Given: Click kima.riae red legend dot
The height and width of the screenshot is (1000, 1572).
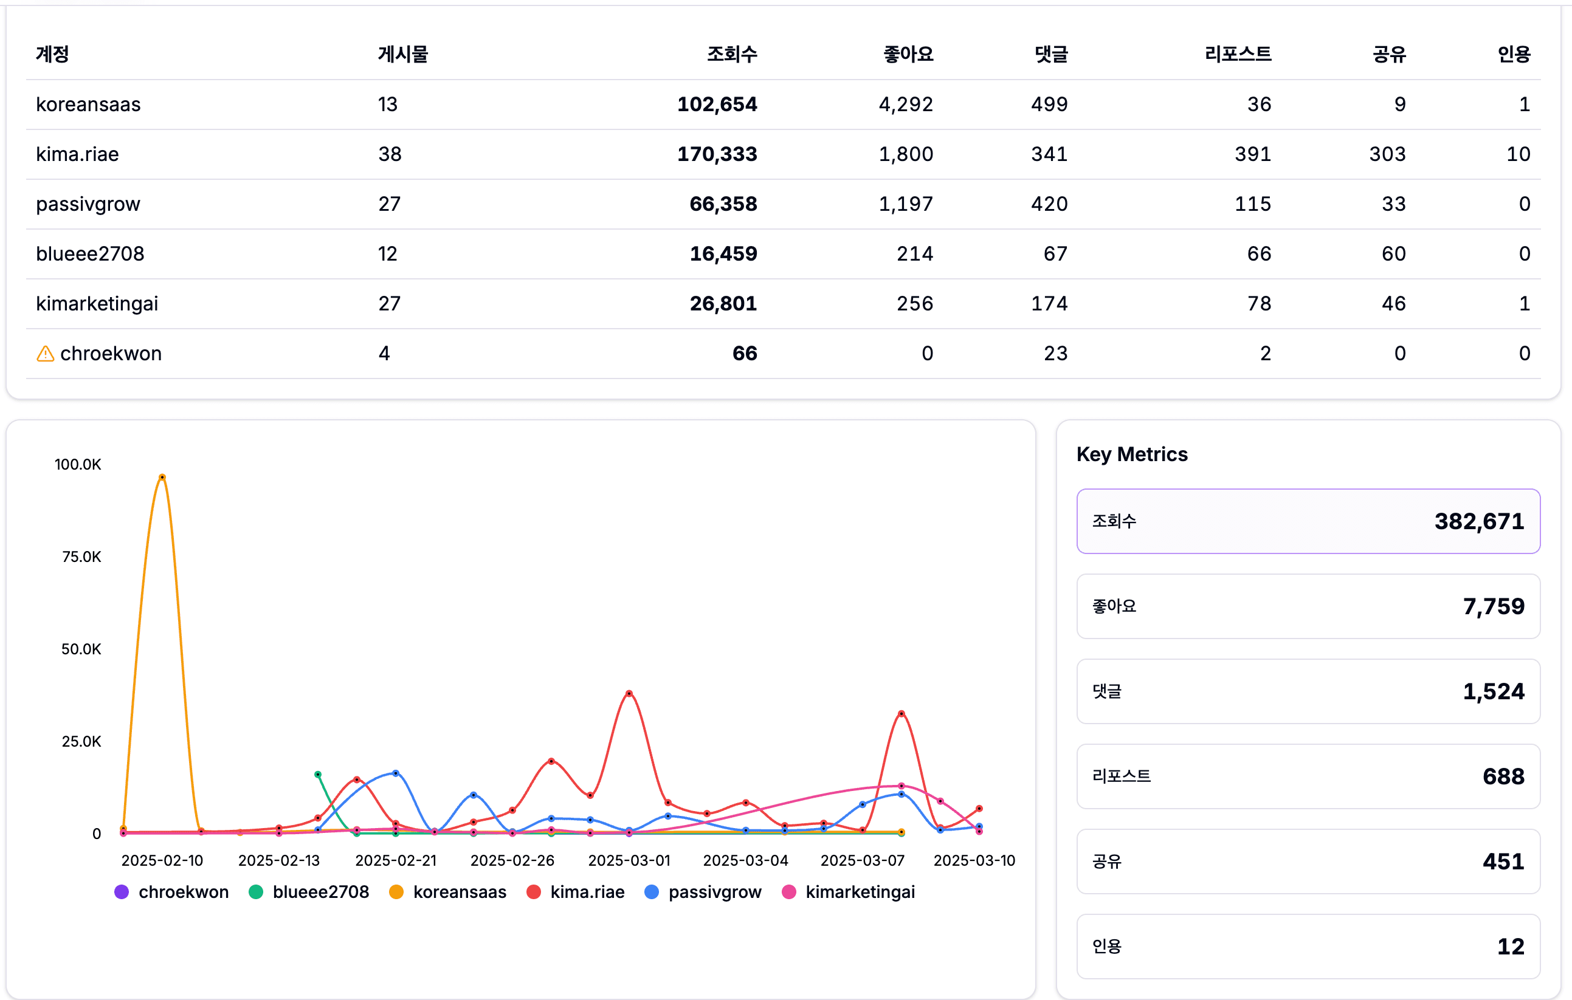Looking at the screenshot, I should tap(533, 892).
